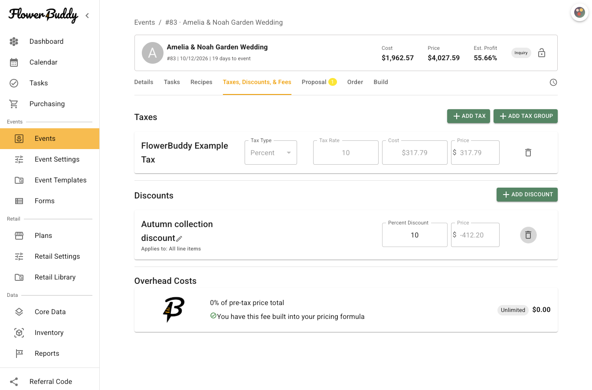Viewport: 592px width, 390px height.
Task: Click the lock icon beside Inquiry status
Action: (542, 53)
